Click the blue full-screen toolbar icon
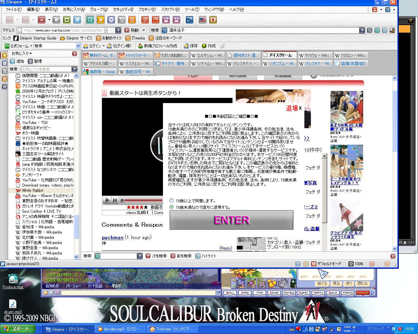 click(x=189, y=20)
